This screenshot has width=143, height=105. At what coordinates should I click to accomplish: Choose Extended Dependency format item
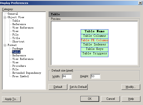click(27, 73)
